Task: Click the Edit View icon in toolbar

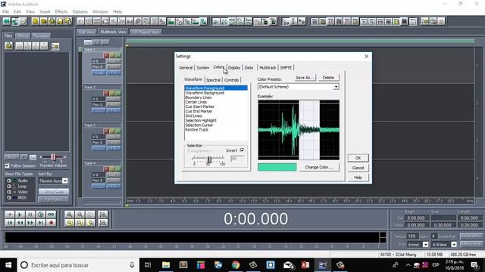Action: point(7,21)
